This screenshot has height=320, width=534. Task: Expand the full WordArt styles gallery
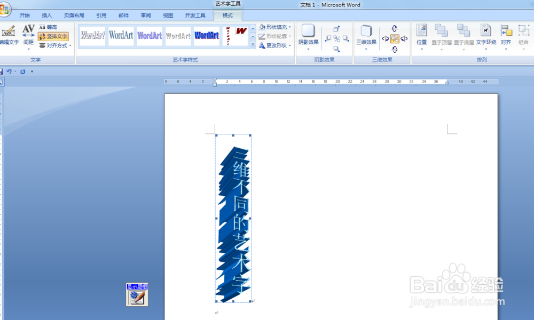pos(253,44)
